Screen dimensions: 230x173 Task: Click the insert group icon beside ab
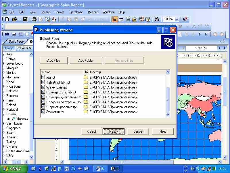(14, 34)
